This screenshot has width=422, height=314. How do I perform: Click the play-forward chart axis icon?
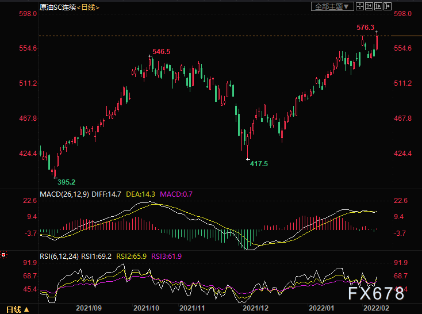(378, 6)
